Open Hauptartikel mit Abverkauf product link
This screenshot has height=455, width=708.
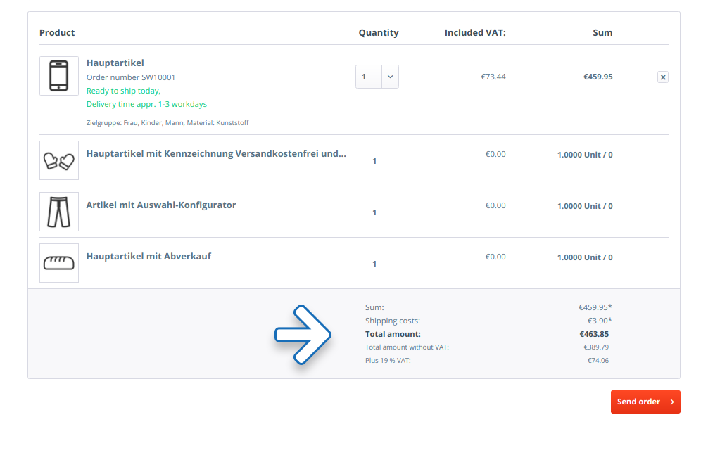[x=148, y=257]
